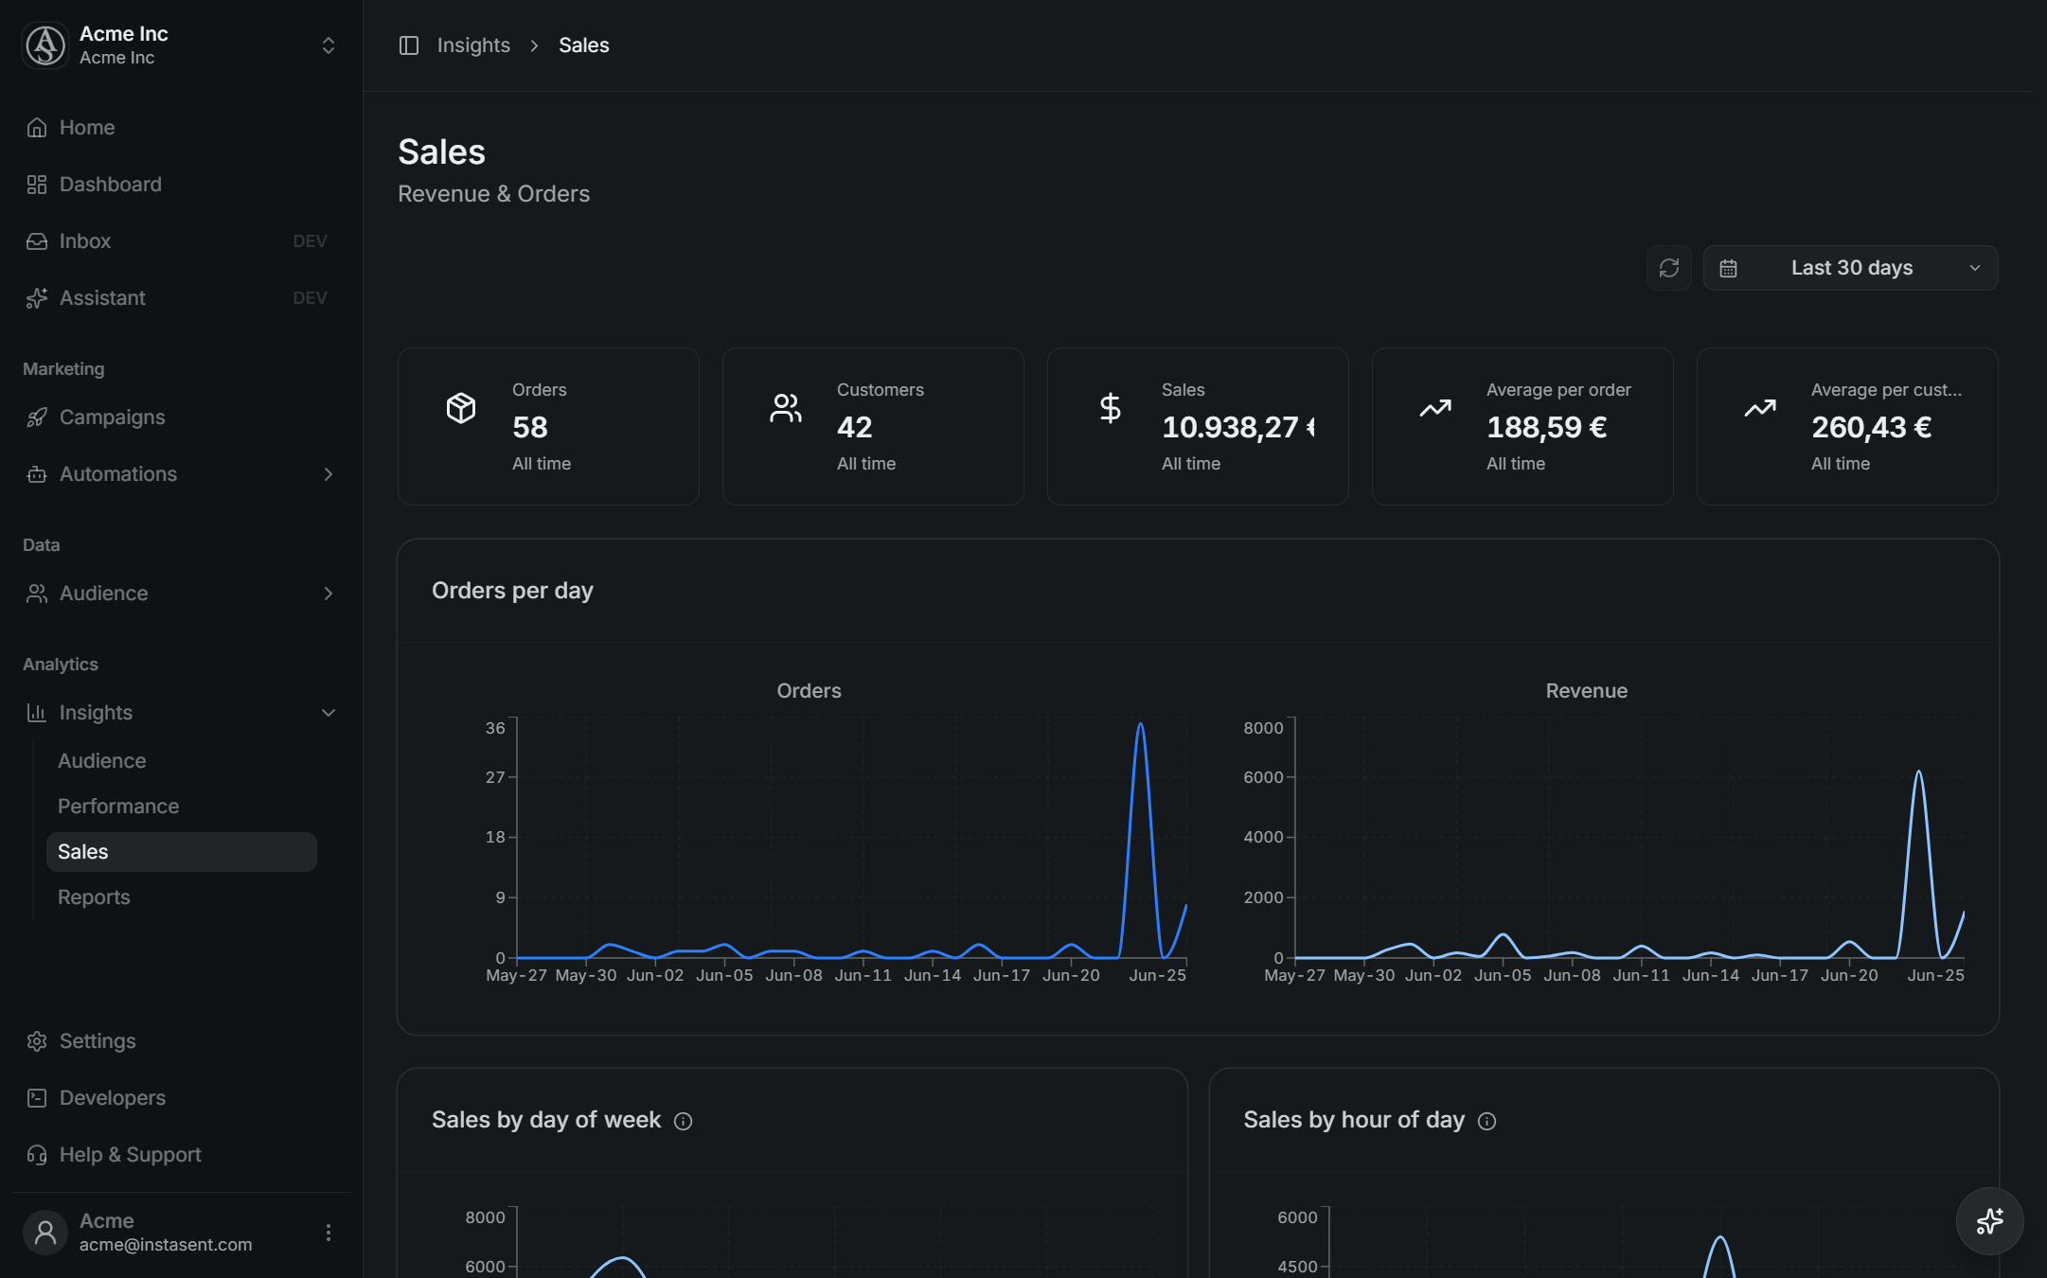Open the Last 30 days date dropdown
Image resolution: width=2047 pixels, height=1278 pixels.
tap(1850, 268)
